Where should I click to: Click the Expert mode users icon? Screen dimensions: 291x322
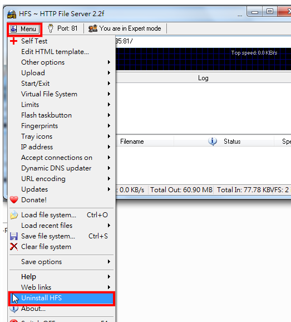(93, 28)
